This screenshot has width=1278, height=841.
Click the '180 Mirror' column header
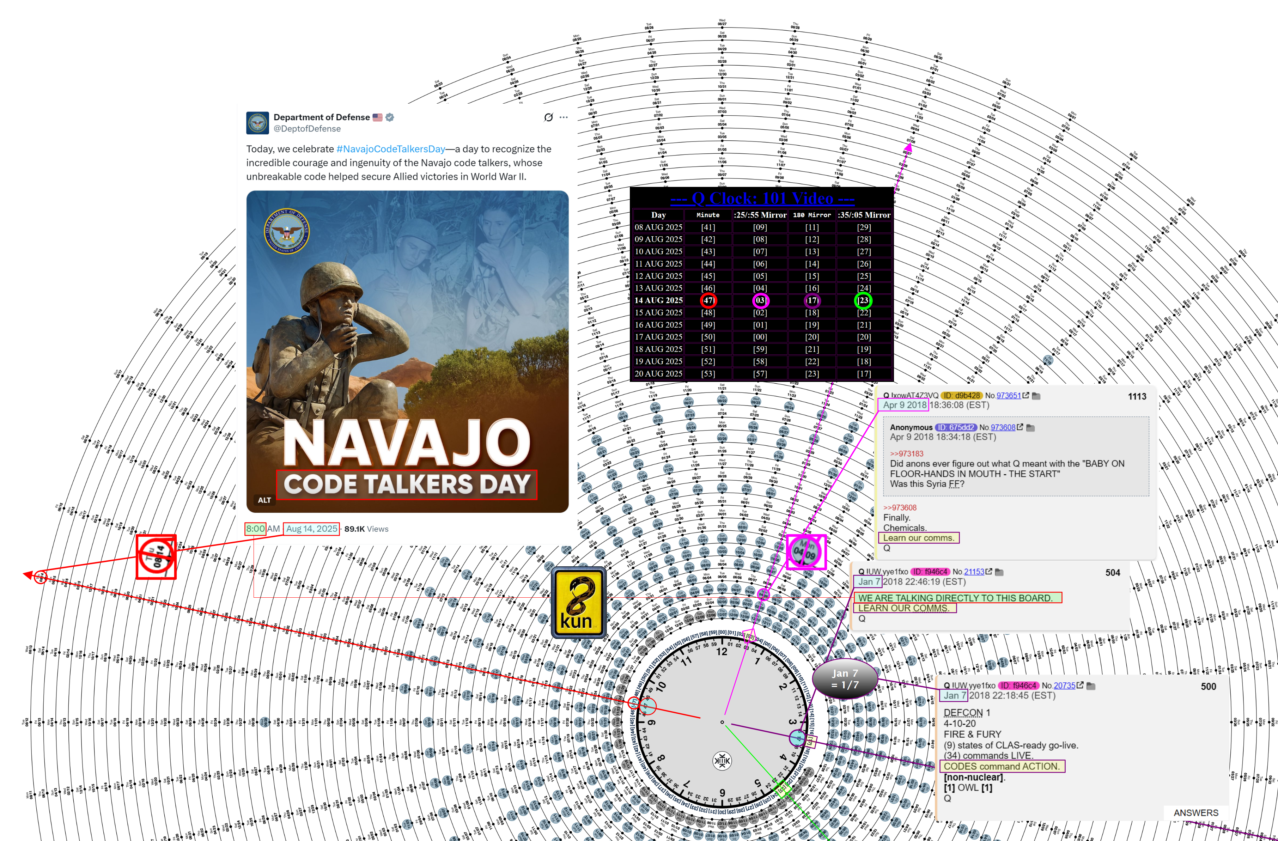pos(812,215)
